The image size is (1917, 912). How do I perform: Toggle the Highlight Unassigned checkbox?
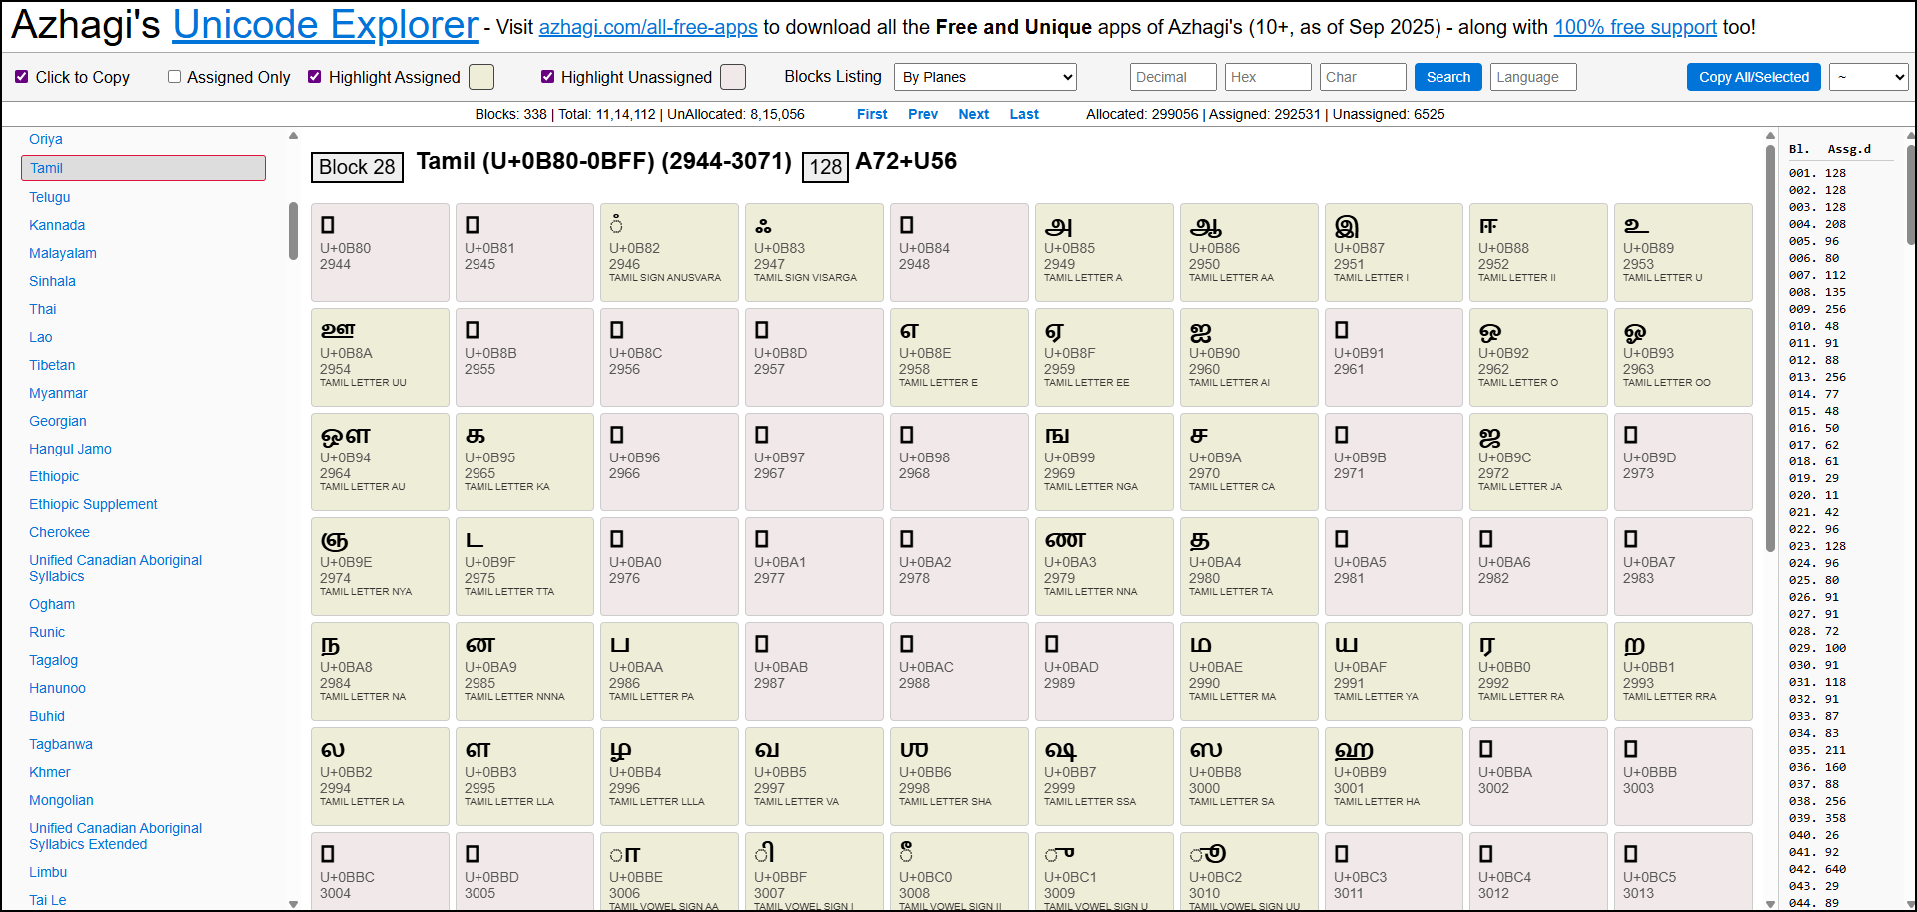coord(547,76)
